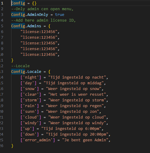
Task: Click the string "Weer ingesteld op snow"
Action: coord(74,89)
